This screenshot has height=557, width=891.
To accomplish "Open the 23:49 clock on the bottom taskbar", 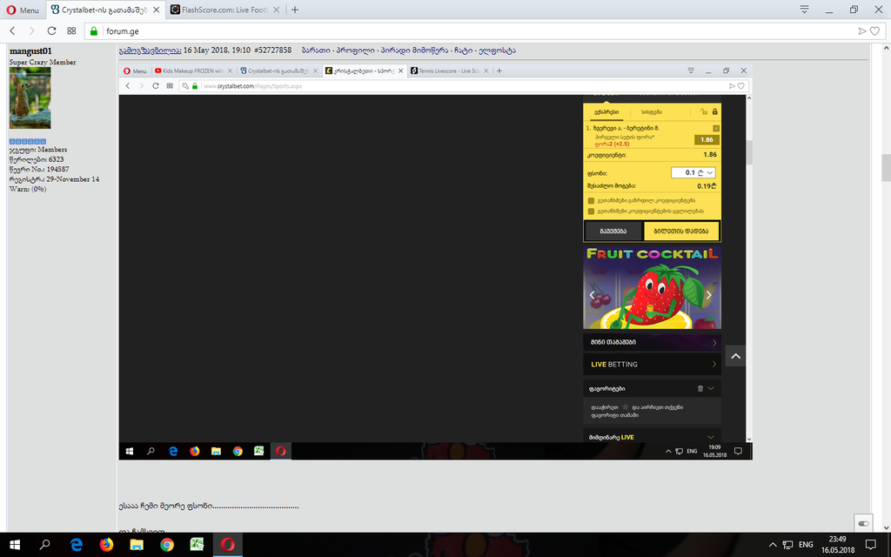I will pyautogui.click(x=838, y=545).
